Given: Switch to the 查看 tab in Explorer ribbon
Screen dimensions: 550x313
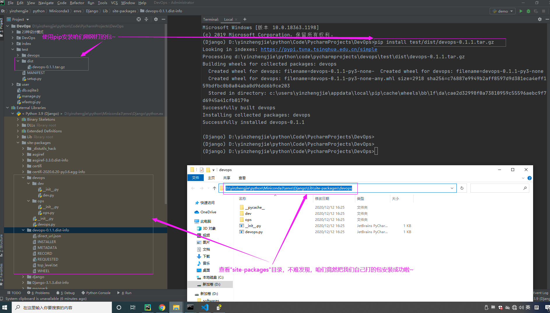Looking at the screenshot, I should tap(242, 178).
